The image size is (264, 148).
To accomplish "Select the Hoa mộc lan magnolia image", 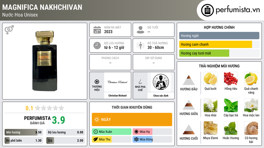I will tap(251, 105).
